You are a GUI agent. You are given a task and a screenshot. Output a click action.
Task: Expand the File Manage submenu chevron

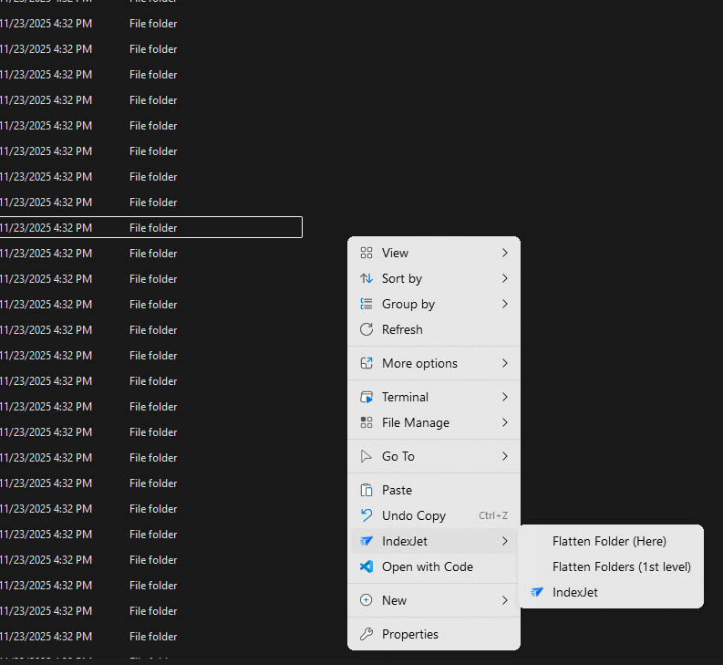point(505,422)
